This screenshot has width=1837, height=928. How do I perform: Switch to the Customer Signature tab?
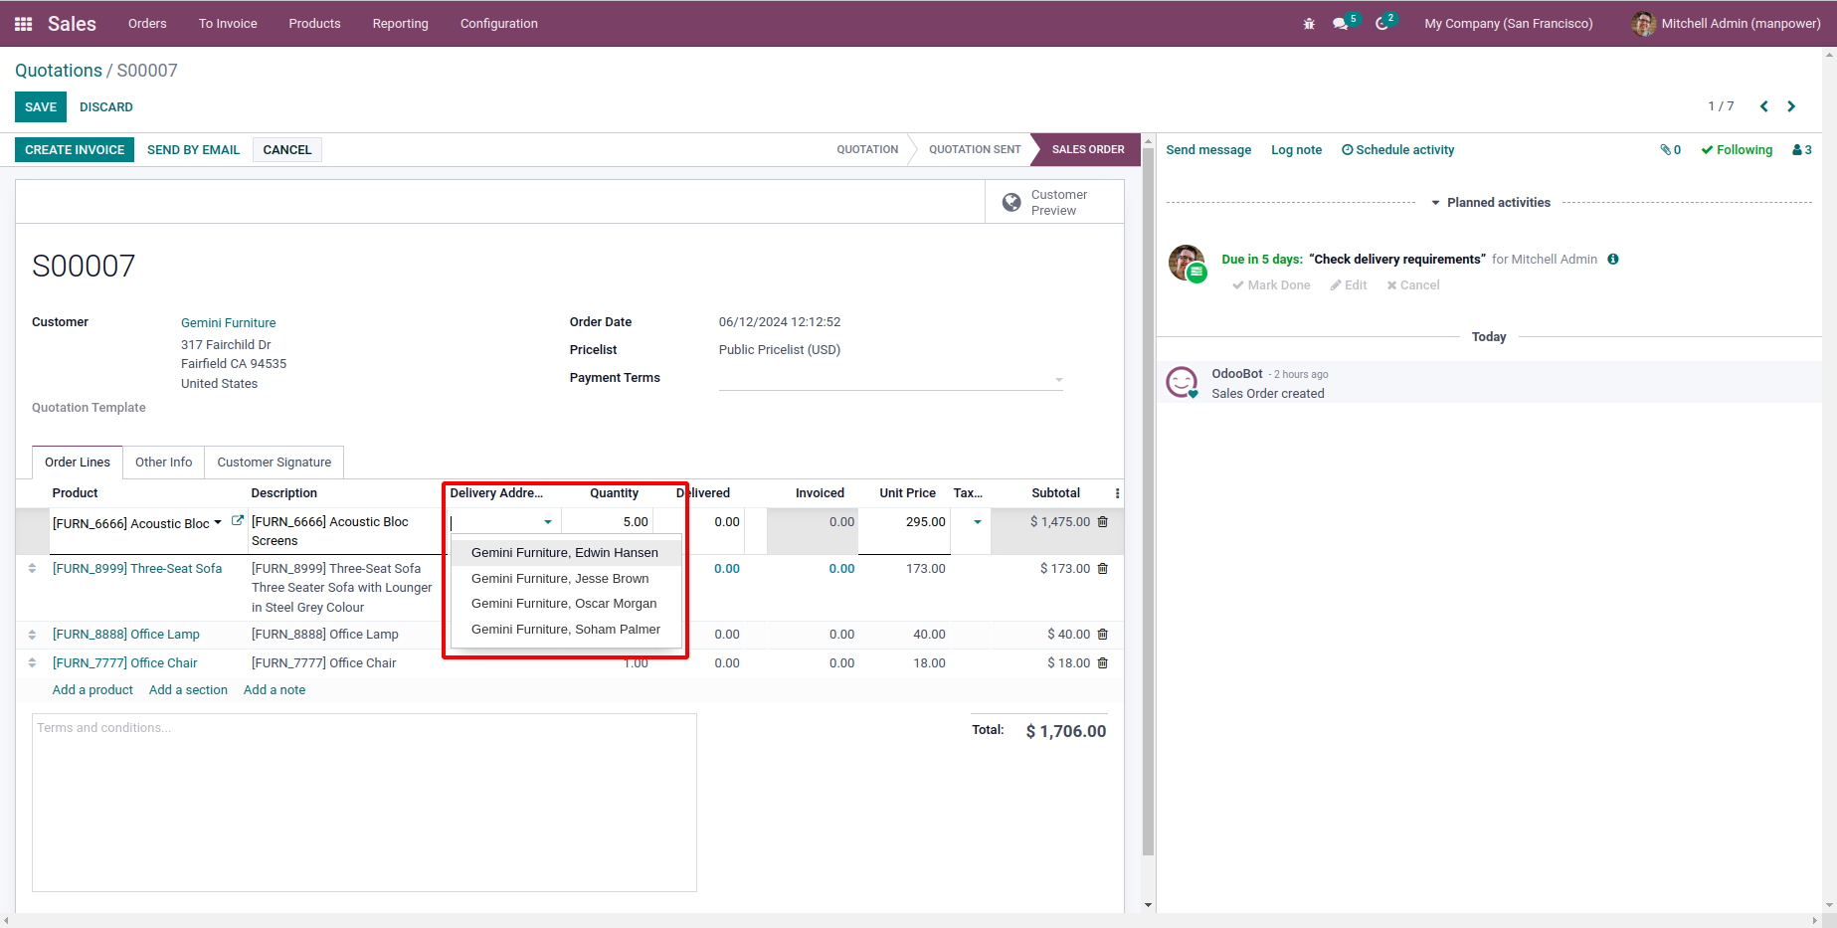pos(275,463)
